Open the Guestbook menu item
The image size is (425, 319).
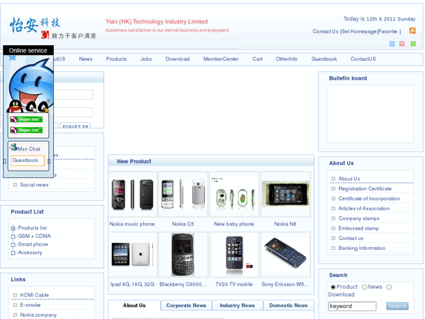pyautogui.click(x=324, y=59)
